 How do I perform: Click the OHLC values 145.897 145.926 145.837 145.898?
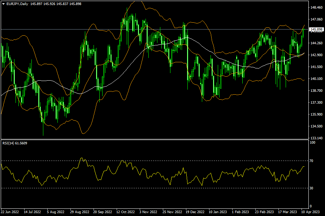click(56, 4)
